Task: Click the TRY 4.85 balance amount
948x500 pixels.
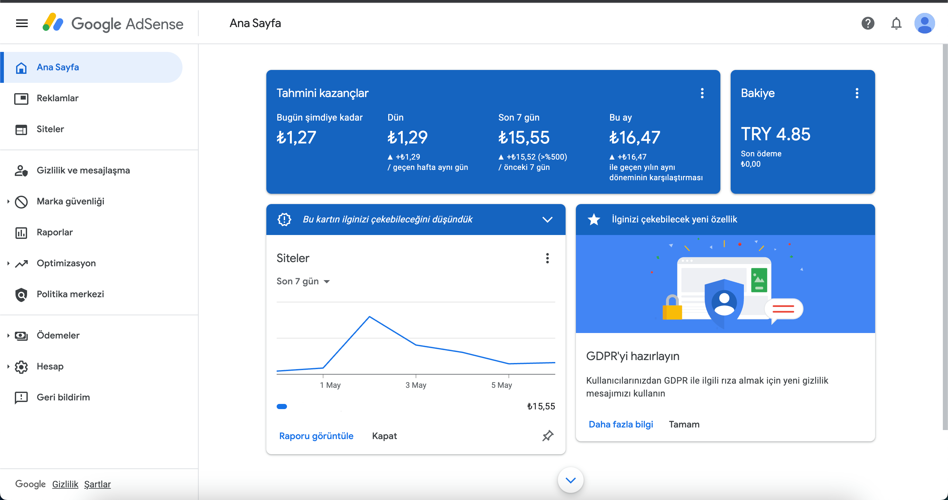Action: [775, 134]
